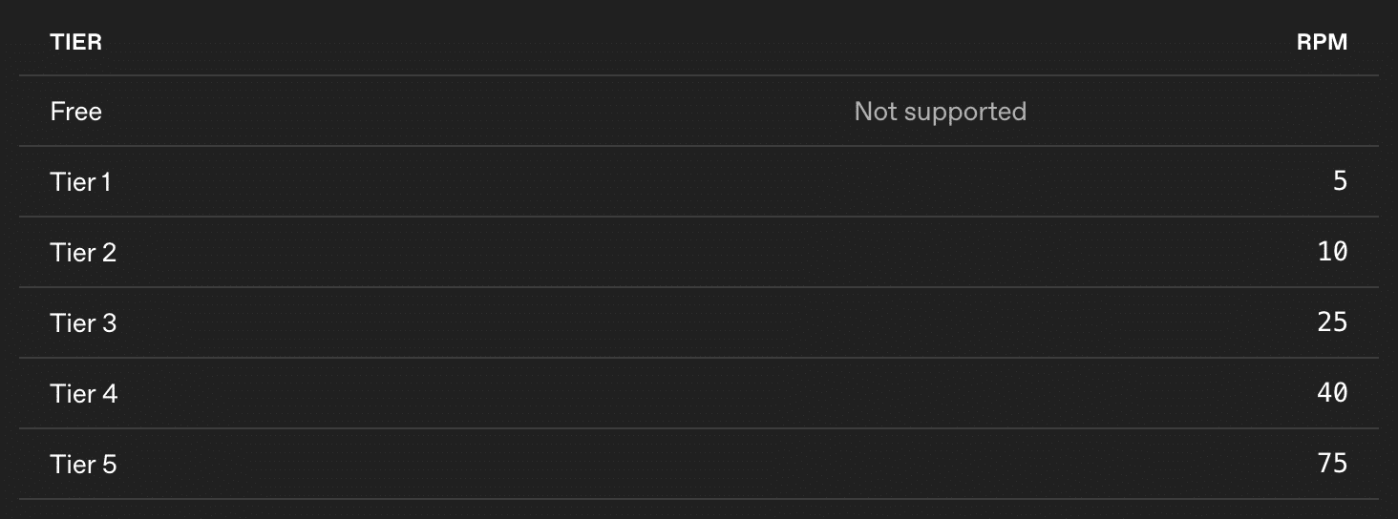Click the divider line beneath Tier 3 row
The width and height of the screenshot is (1398, 519).
pyautogui.click(x=699, y=358)
